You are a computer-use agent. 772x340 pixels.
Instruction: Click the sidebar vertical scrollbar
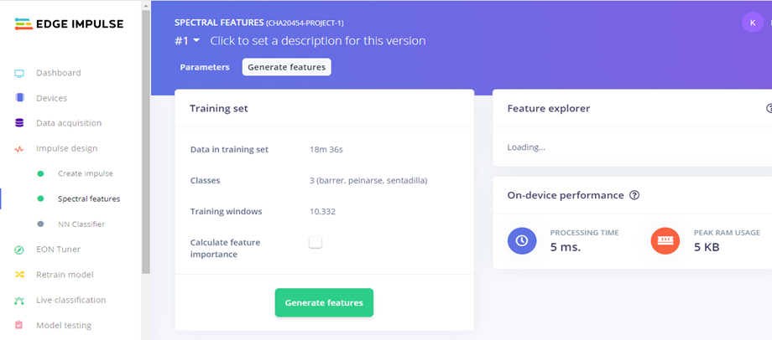point(146,142)
